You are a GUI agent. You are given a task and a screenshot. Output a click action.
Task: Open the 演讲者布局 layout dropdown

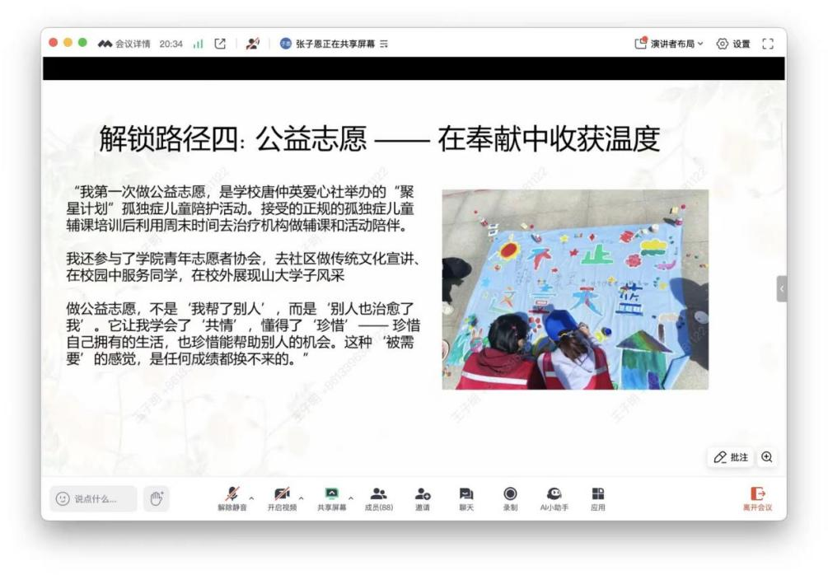click(x=669, y=44)
